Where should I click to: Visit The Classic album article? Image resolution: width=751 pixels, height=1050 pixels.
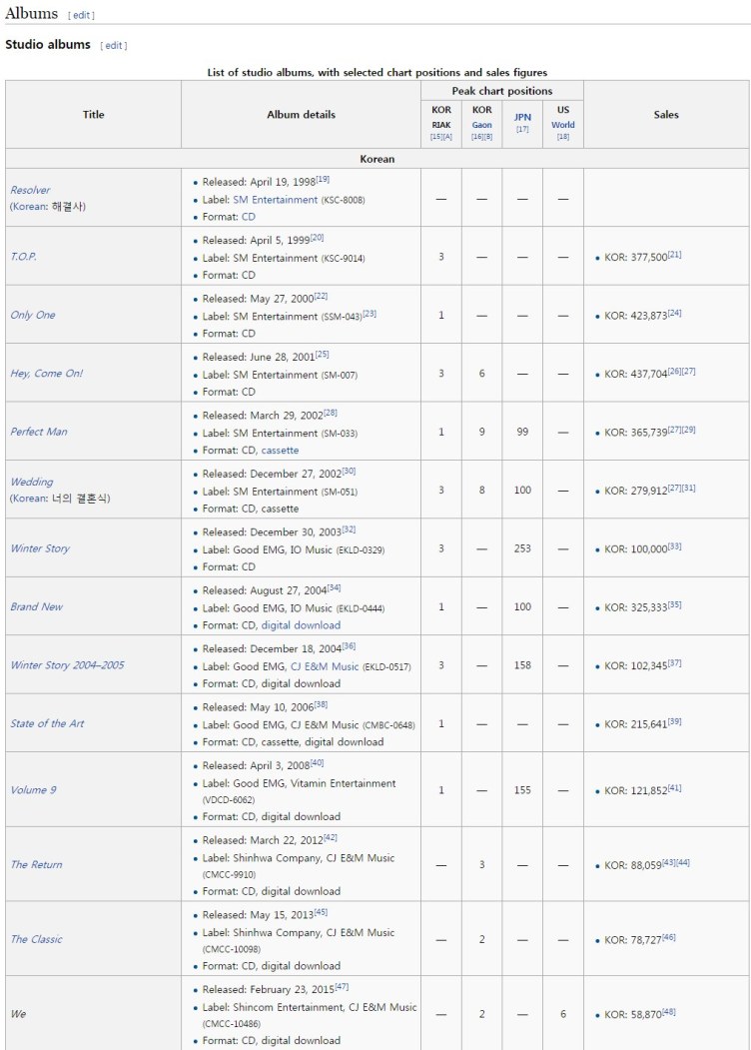point(36,939)
